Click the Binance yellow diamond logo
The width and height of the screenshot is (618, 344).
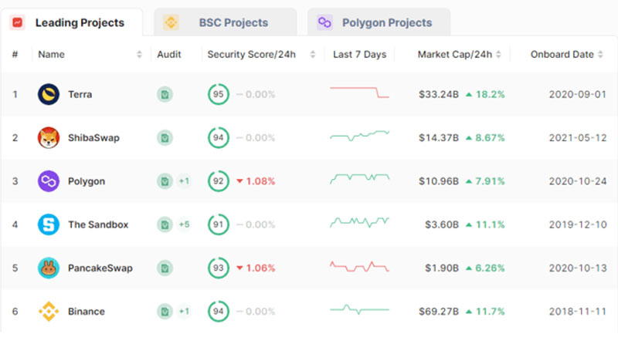49,312
